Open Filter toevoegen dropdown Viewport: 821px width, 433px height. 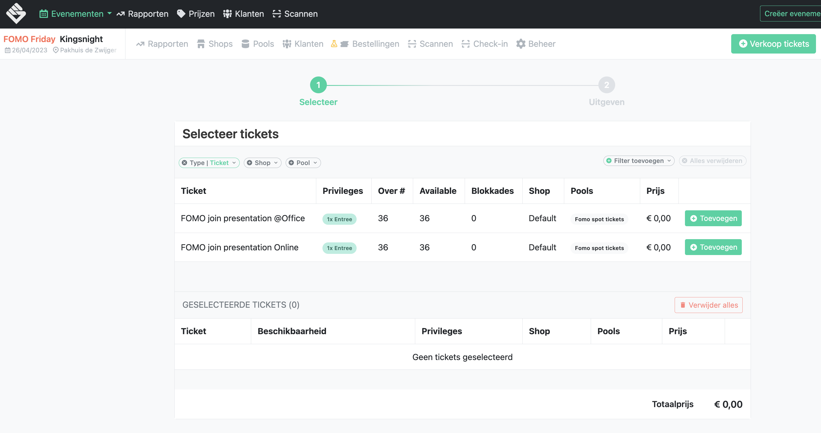click(639, 161)
